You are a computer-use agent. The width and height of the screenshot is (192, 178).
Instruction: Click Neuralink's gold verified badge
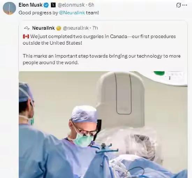pyautogui.click(x=59, y=28)
